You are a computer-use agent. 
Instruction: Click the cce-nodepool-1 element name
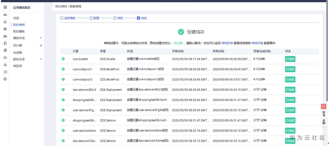point(82,69)
